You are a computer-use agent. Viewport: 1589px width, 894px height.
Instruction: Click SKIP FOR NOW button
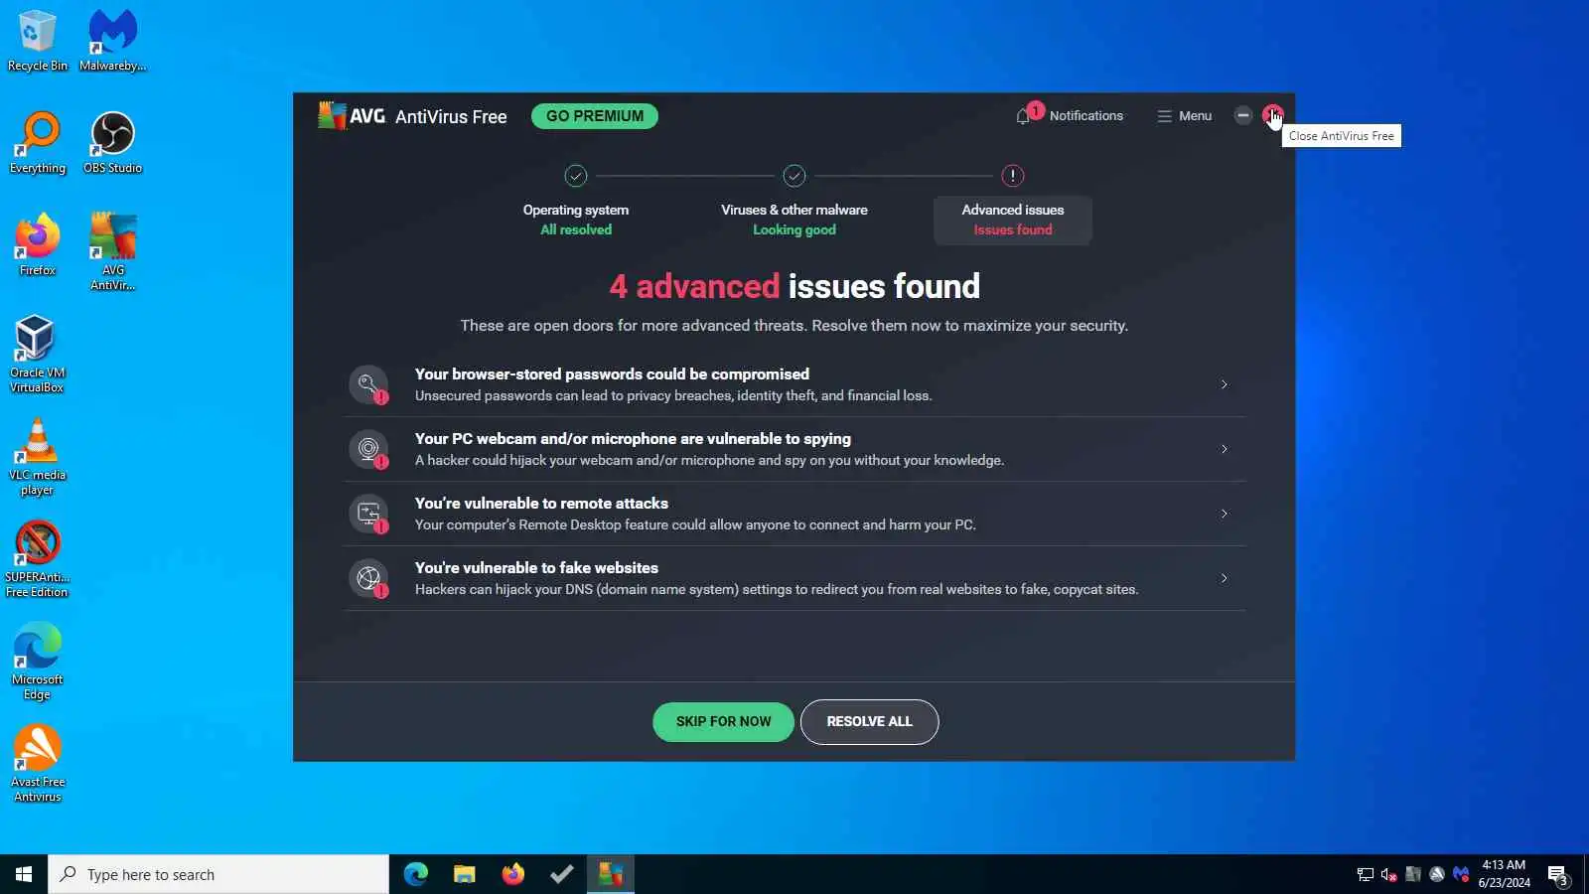pos(723,721)
